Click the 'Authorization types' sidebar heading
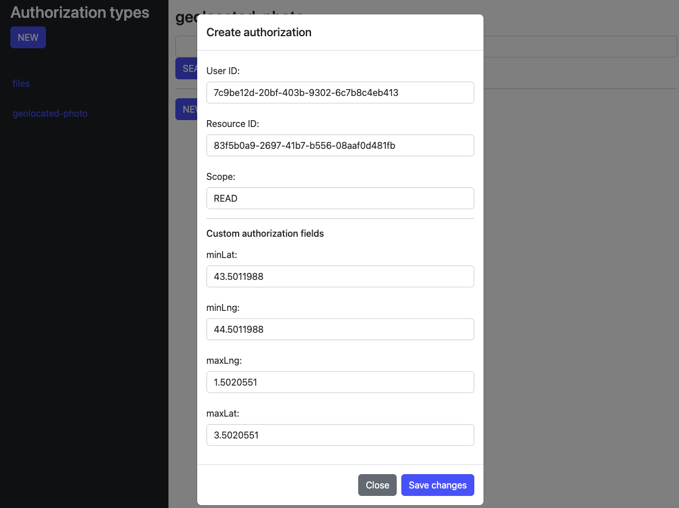 [80, 13]
